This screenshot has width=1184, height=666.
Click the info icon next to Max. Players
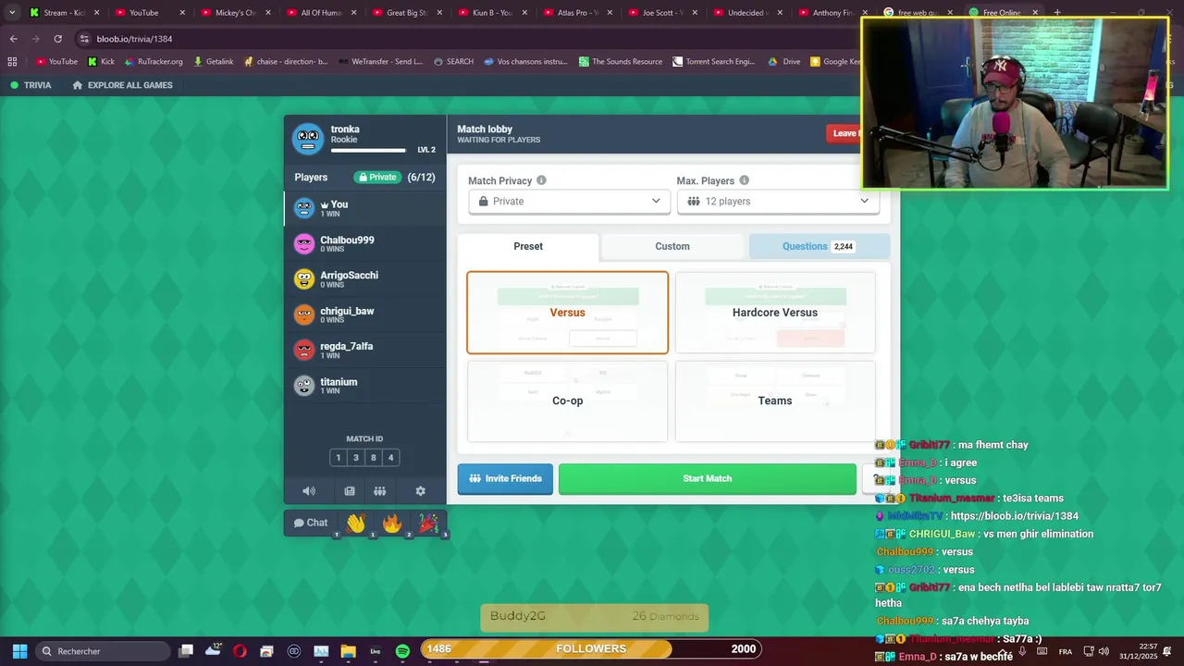744,180
